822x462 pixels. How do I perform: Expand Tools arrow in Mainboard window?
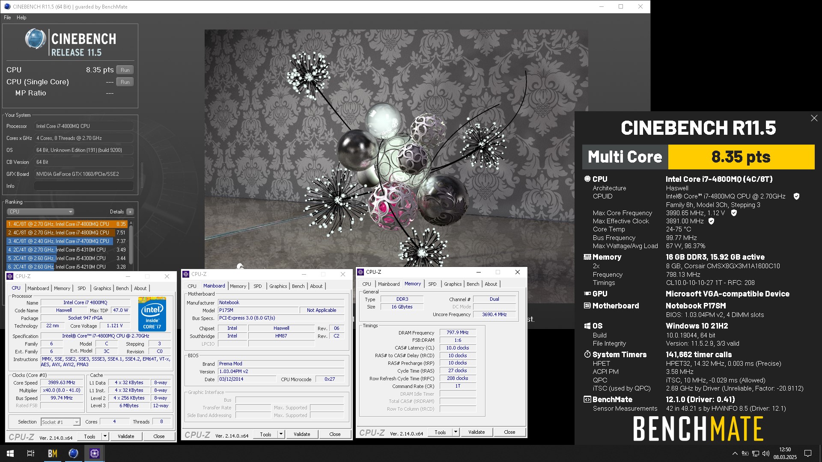click(x=281, y=434)
